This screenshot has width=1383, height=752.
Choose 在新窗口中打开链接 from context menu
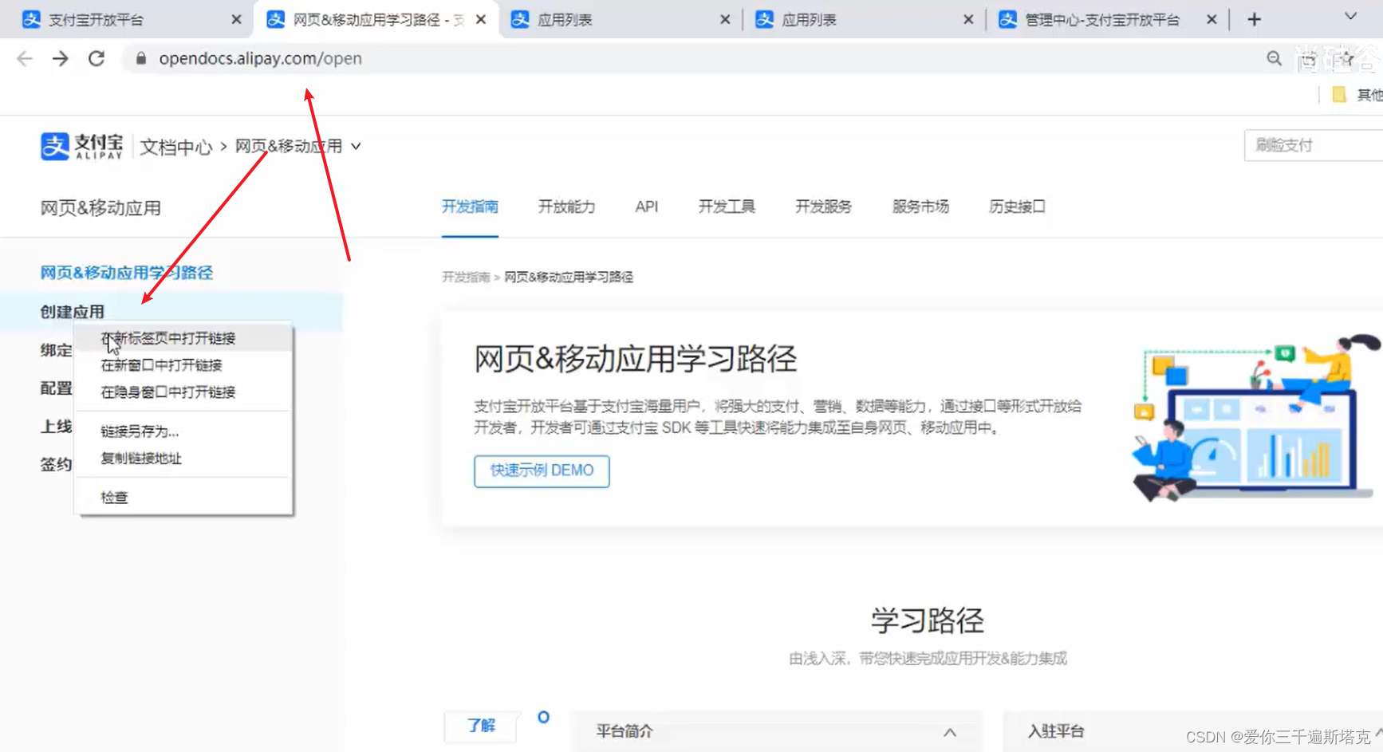click(x=183, y=365)
